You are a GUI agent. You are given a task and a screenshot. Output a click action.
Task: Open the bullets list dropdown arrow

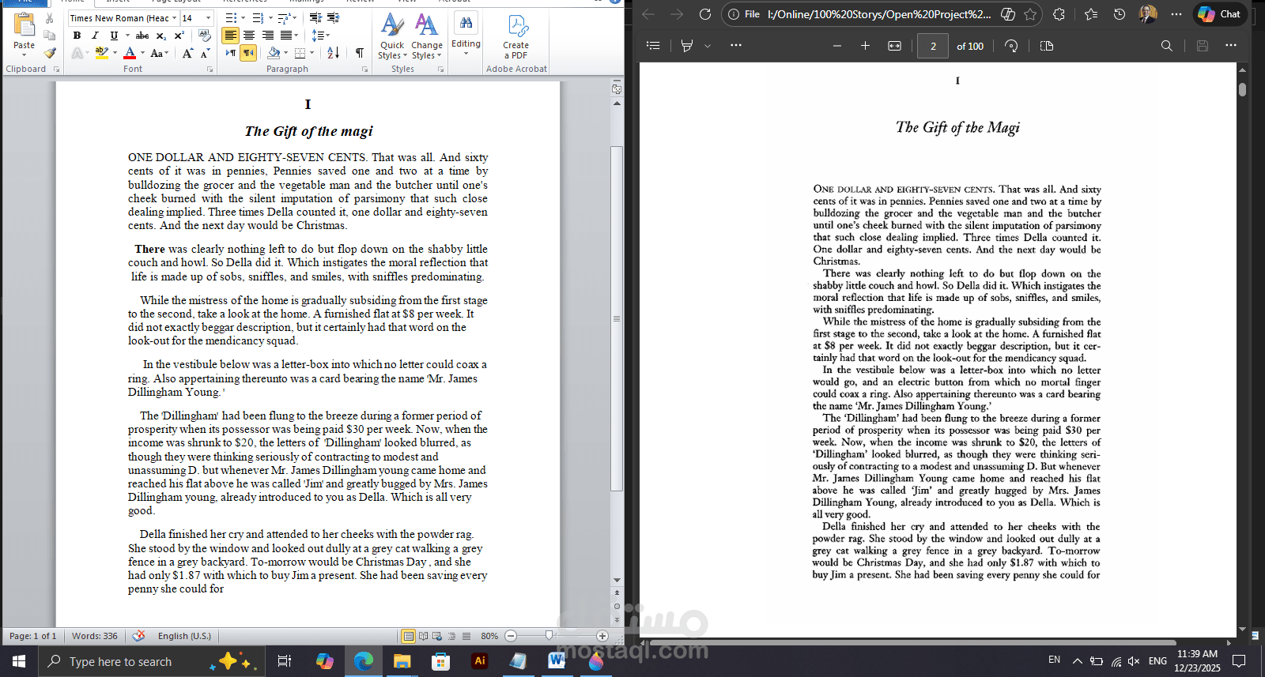coord(244,18)
